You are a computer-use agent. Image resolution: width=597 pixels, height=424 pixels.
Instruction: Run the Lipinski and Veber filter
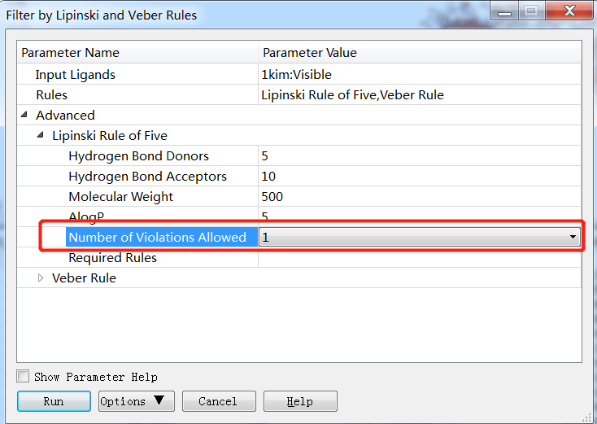(54, 401)
